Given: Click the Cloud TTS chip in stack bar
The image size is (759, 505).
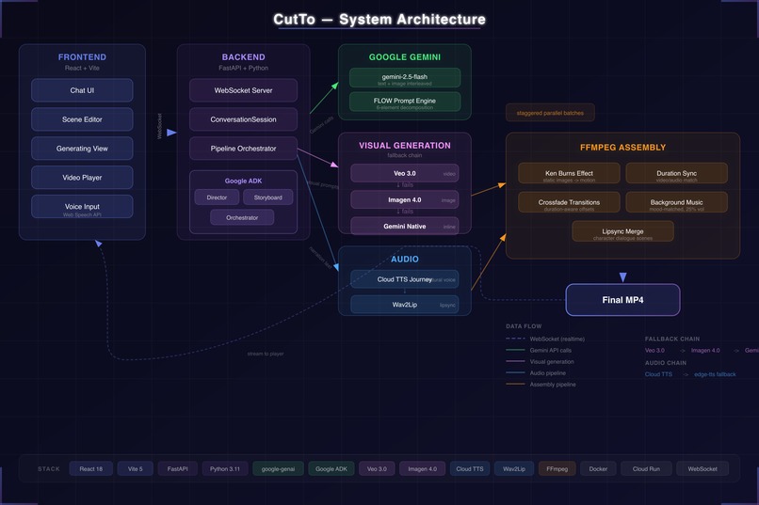Looking at the screenshot, I should pos(470,468).
